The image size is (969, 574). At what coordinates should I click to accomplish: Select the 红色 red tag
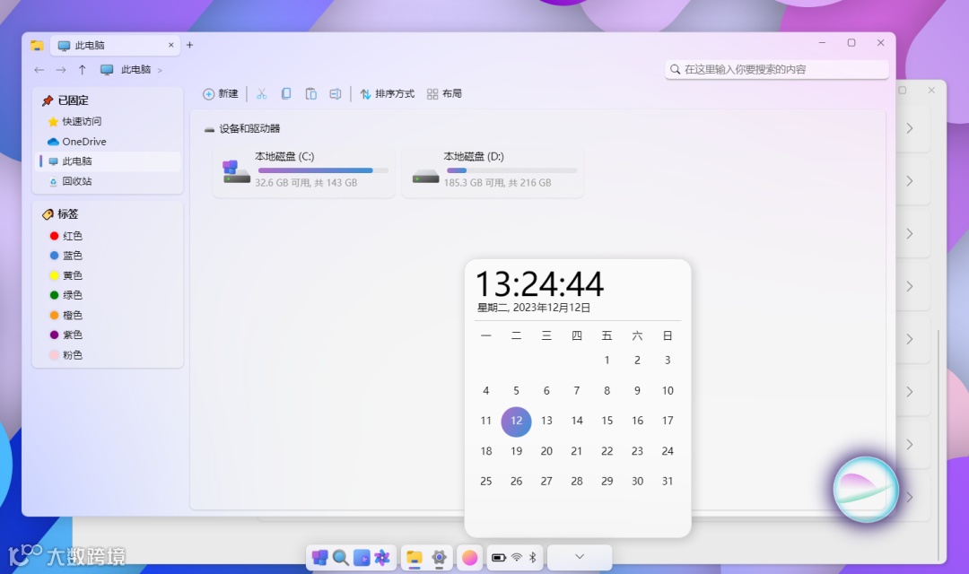click(66, 236)
